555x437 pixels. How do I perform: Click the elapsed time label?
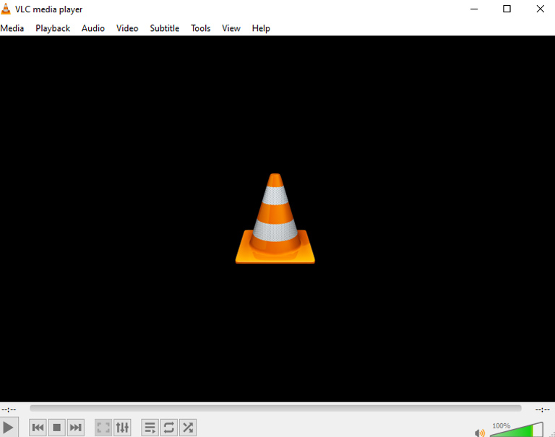pyautogui.click(x=9, y=410)
